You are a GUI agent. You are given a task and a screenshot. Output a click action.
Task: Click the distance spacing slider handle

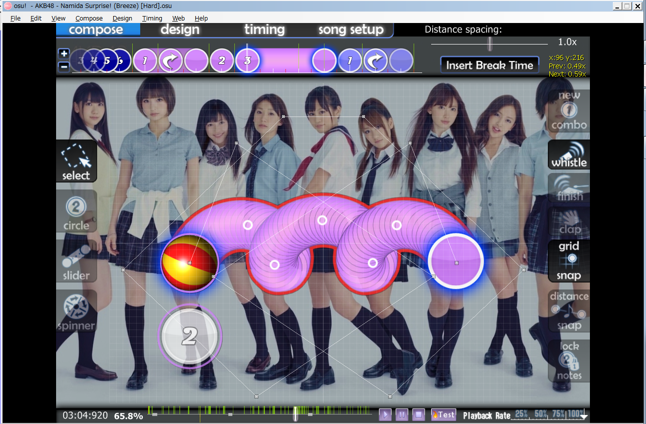tap(490, 44)
